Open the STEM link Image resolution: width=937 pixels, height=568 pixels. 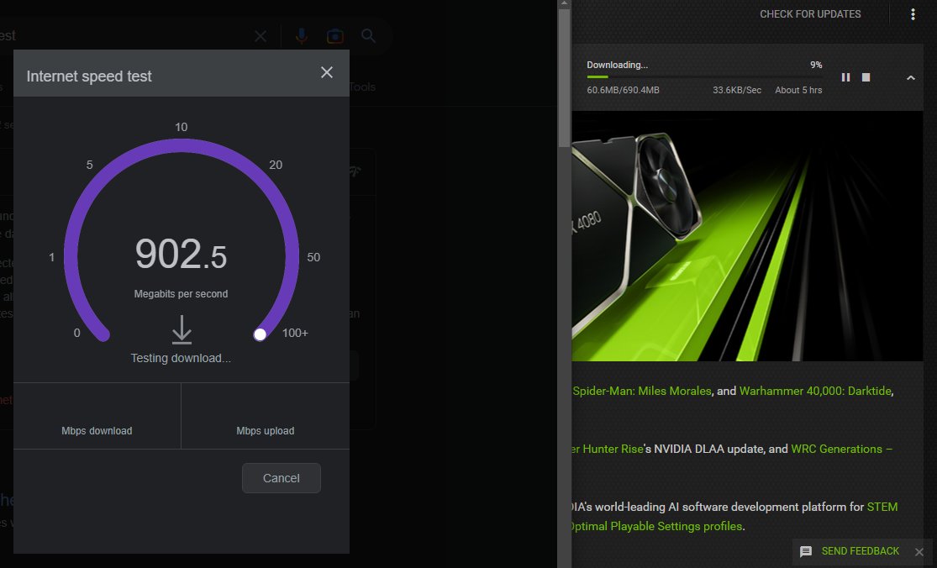coord(882,507)
